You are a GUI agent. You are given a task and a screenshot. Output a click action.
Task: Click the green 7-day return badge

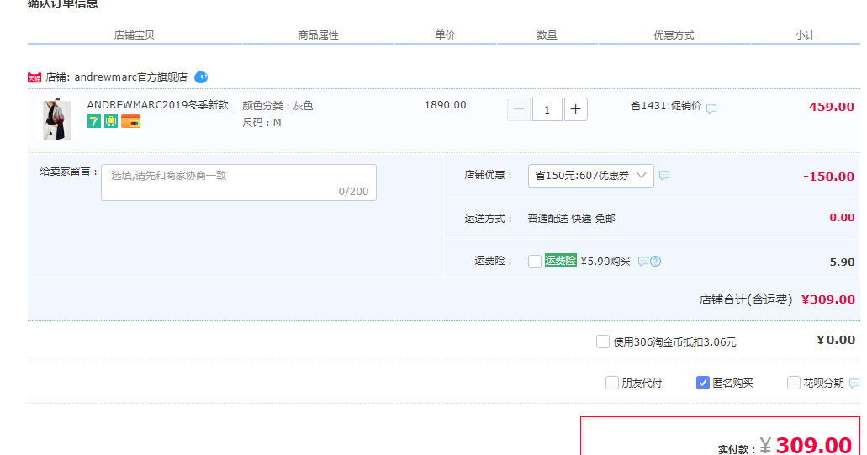[x=94, y=121]
